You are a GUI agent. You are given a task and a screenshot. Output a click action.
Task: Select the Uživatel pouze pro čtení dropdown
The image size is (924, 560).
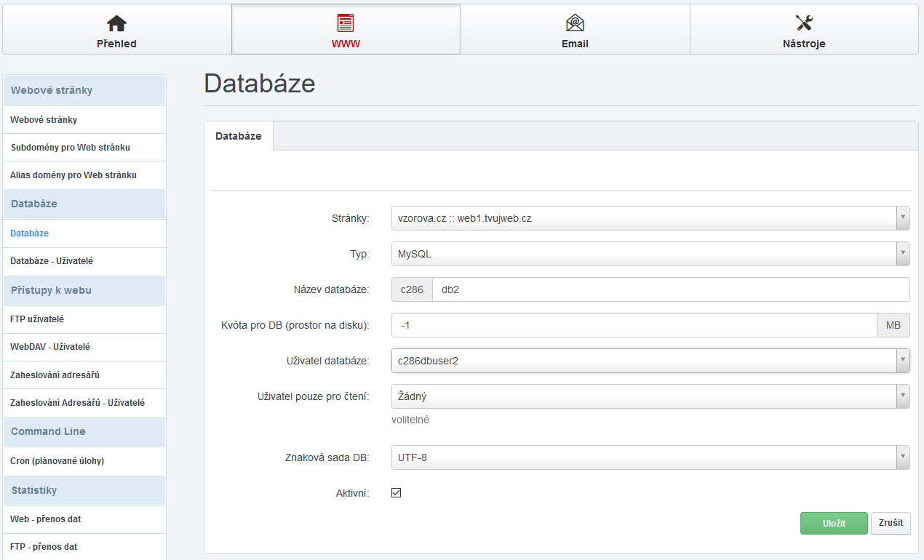click(650, 396)
